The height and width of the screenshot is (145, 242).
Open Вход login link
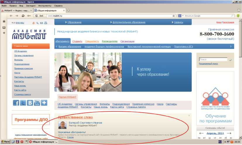click(x=219, y=22)
